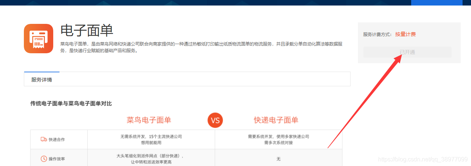
Task: Click the 电子面单 page title
Action: (x=87, y=31)
